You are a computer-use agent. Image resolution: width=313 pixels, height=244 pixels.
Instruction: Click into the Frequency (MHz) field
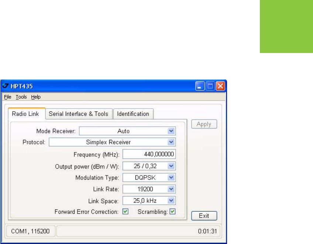click(149, 154)
